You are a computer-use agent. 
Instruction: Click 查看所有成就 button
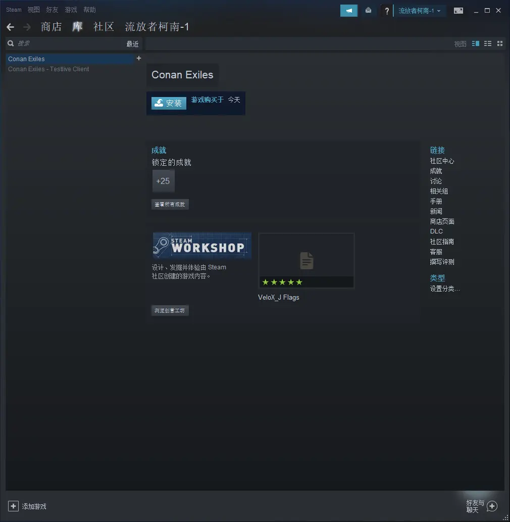point(170,205)
